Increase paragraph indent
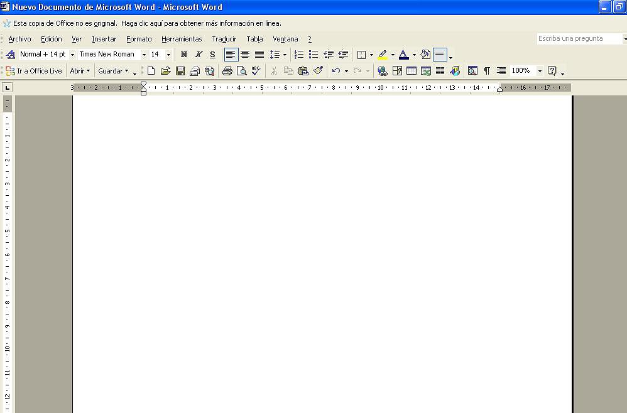This screenshot has height=413, width=627. click(x=343, y=55)
